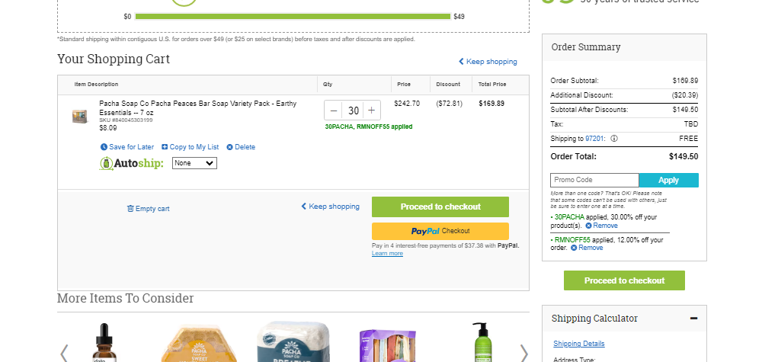Click Save for Later clock icon
Viewport: 778px width, 362px height.
pos(104,147)
